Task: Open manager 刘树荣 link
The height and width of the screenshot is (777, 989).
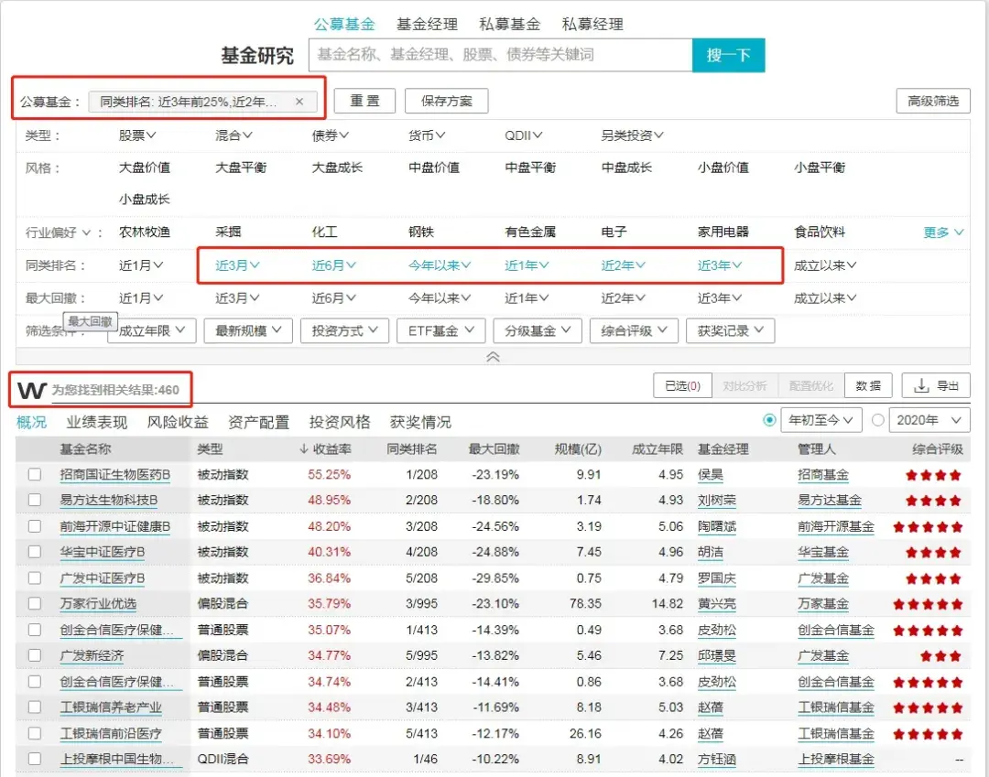Action: [716, 501]
